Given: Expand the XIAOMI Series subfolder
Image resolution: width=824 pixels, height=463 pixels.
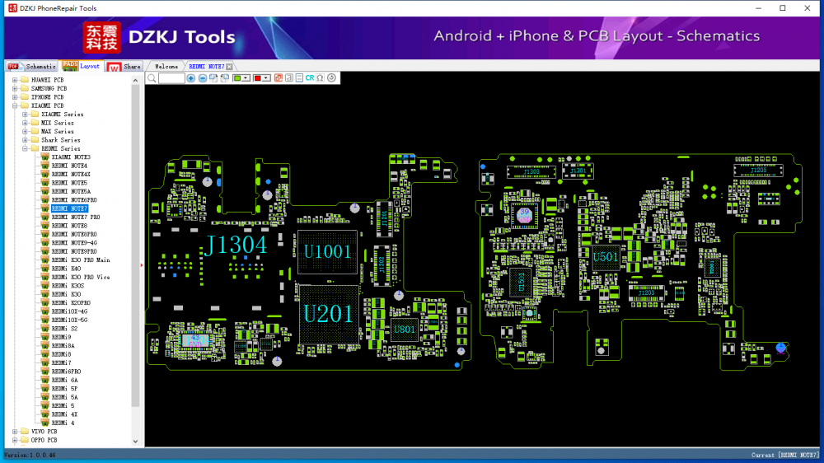Looking at the screenshot, I should (x=25, y=114).
